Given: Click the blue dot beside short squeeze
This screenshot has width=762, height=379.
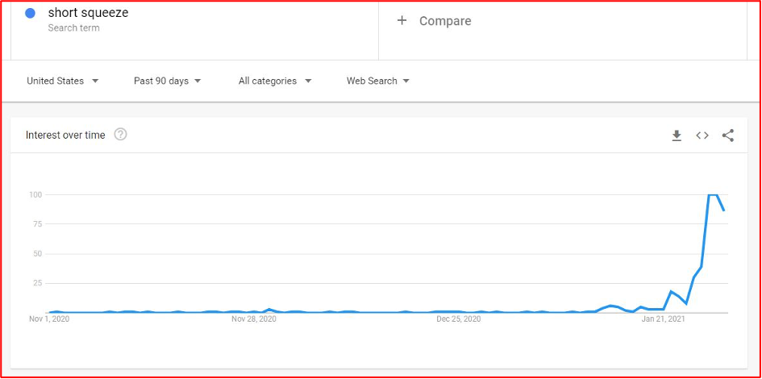Looking at the screenshot, I should (30, 14).
